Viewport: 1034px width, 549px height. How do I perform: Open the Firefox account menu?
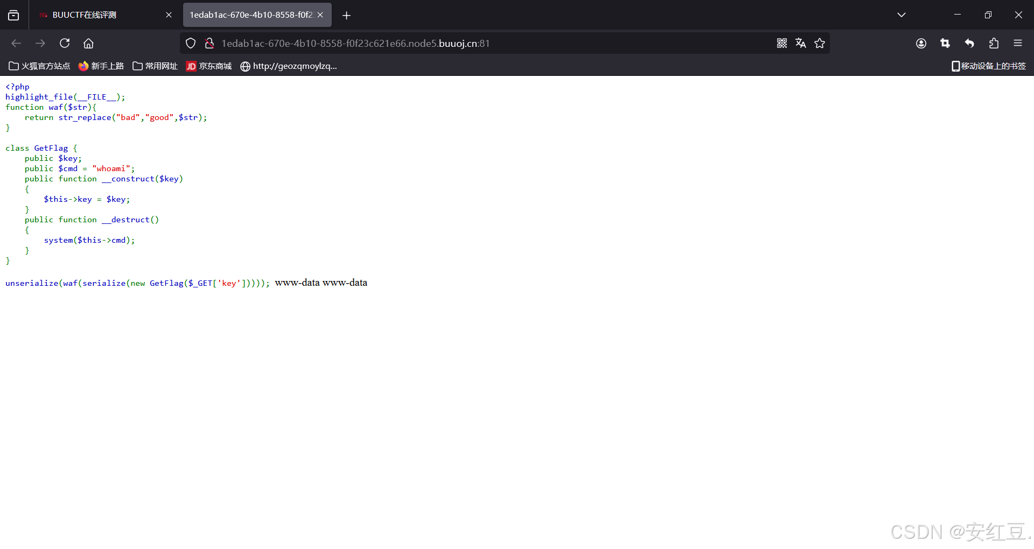(x=921, y=43)
